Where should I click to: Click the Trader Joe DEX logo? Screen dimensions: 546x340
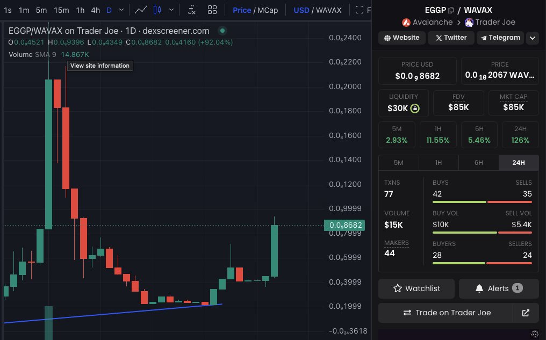pos(469,22)
